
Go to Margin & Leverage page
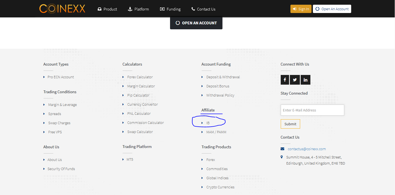62,105
